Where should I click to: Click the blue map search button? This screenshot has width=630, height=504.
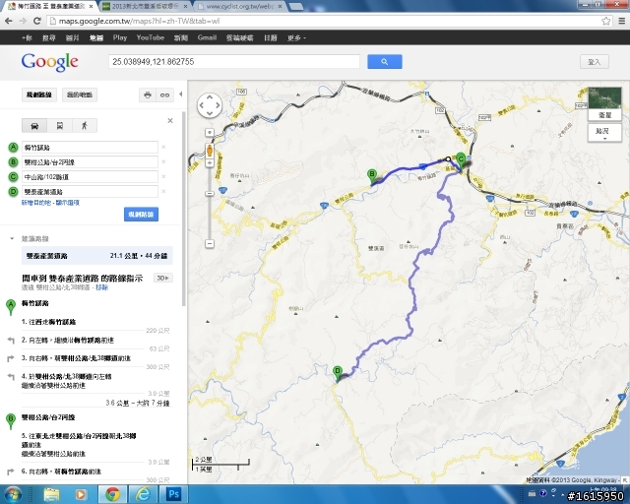pos(385,61)
